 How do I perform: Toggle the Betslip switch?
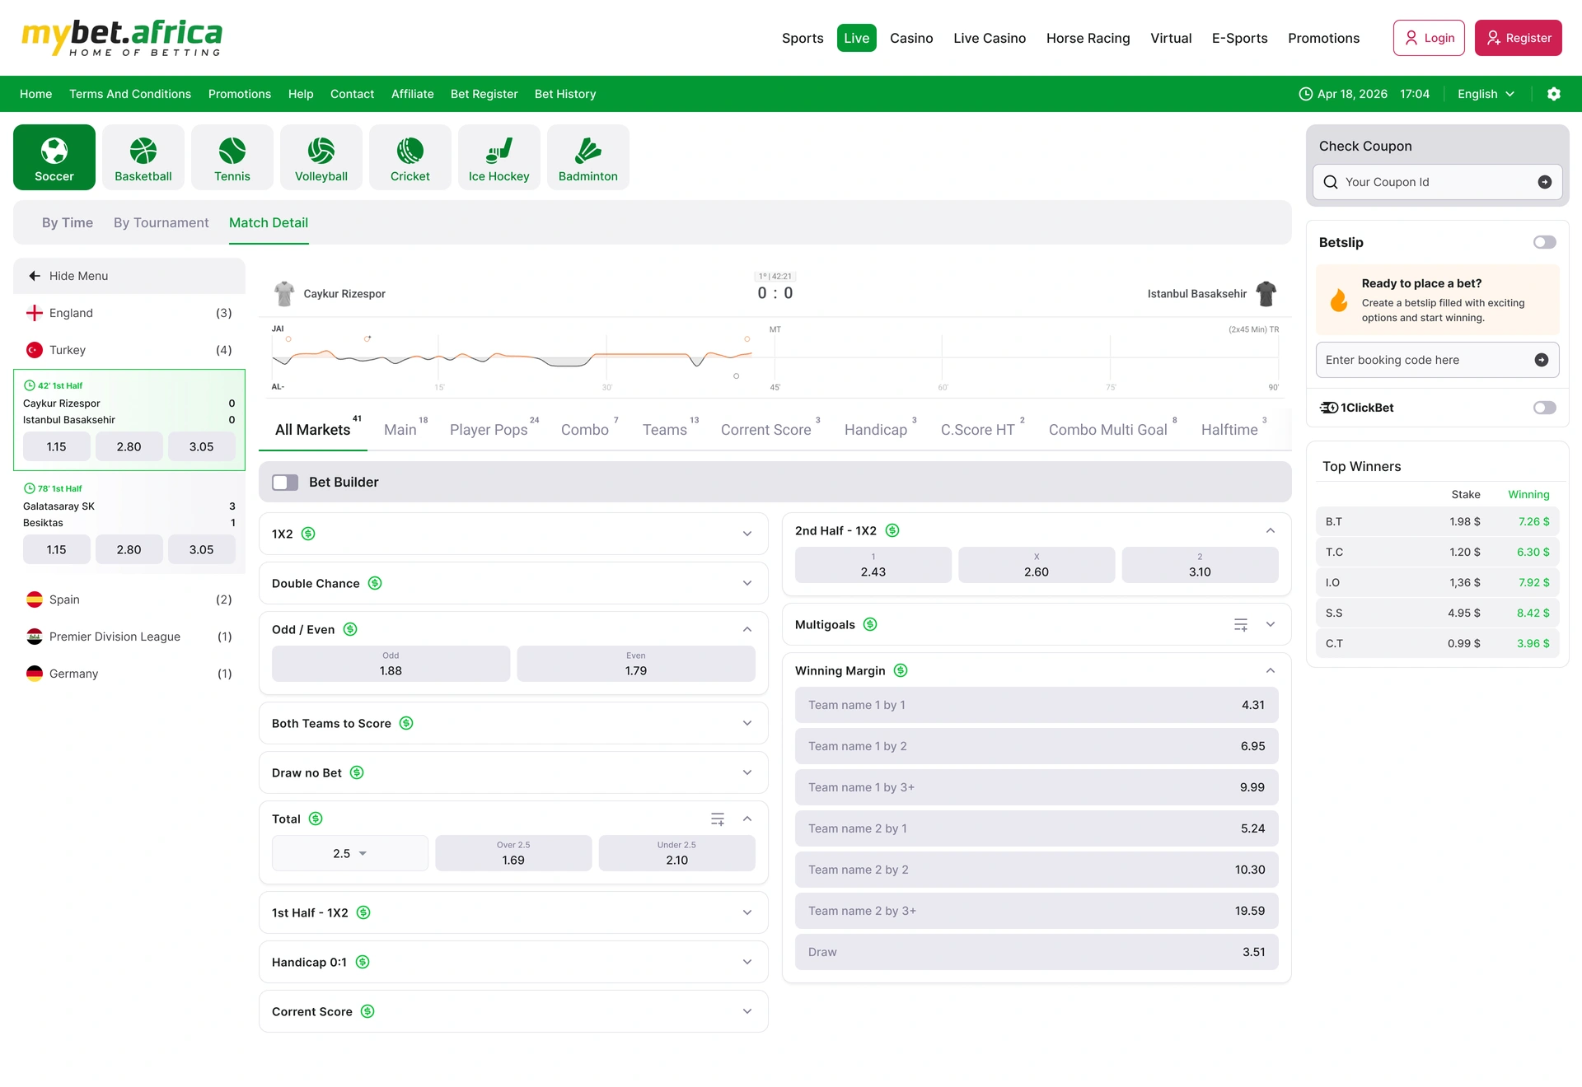tap(1545, 242)
